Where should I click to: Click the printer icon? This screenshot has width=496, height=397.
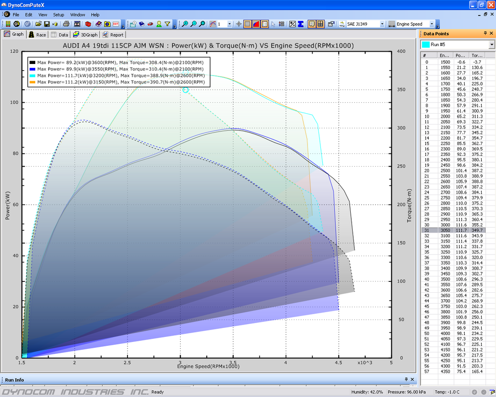pos(66,24)
